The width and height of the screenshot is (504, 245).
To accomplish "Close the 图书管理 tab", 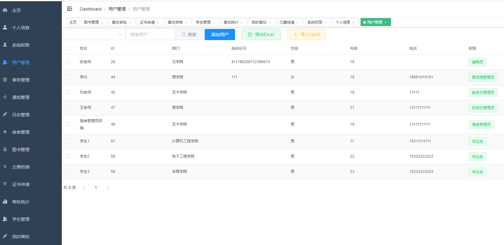I will pos(102,22).
